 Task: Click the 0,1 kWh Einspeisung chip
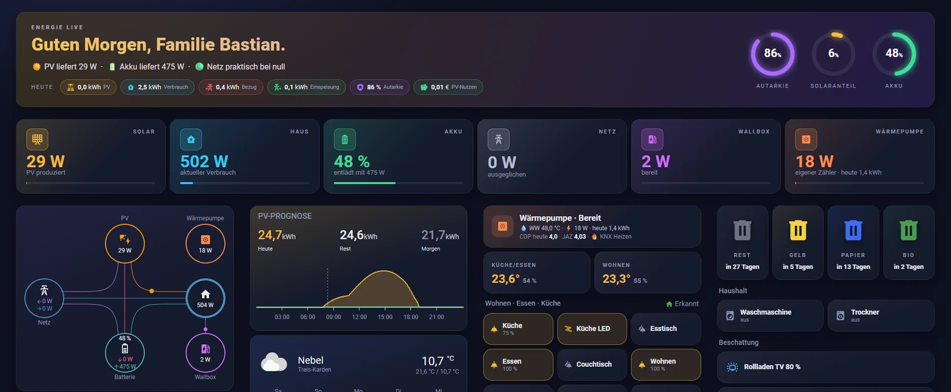(306, 87)
